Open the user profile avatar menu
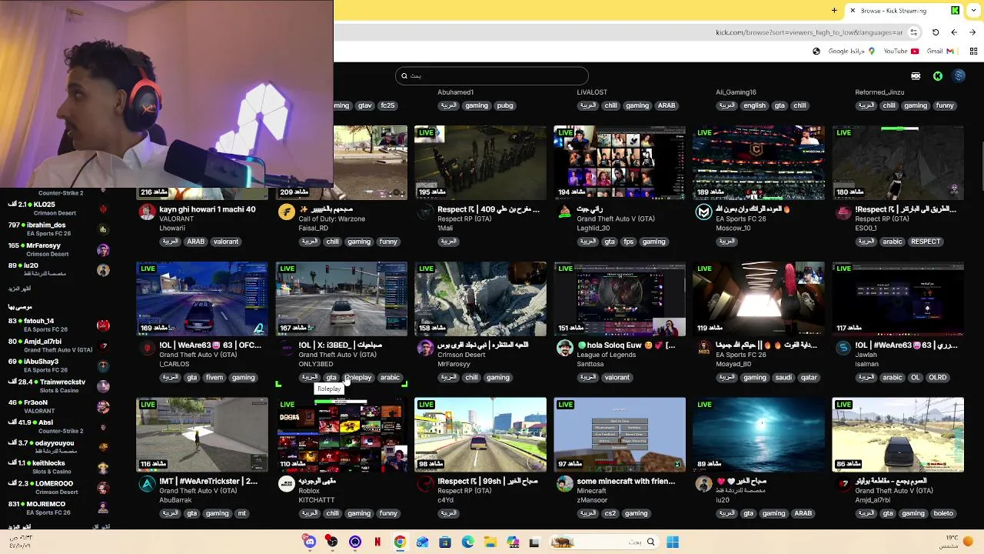The image size is (984, 554). coord(959,75)
